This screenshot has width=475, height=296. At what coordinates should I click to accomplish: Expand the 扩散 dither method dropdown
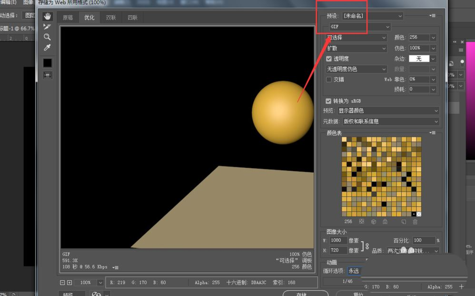pyautogui.click(x=356, y=48)
